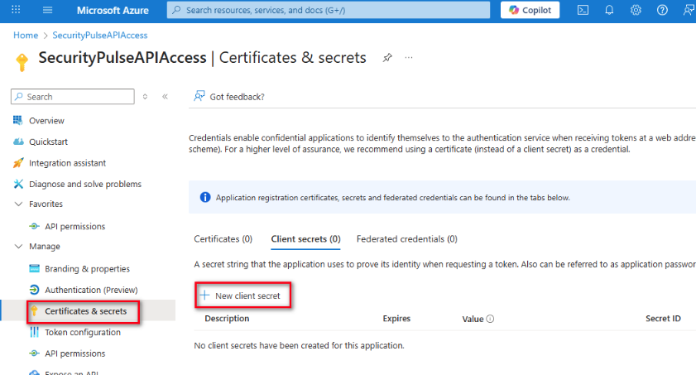Open the Azure portal apps grid icon

(x=16, y=10)
